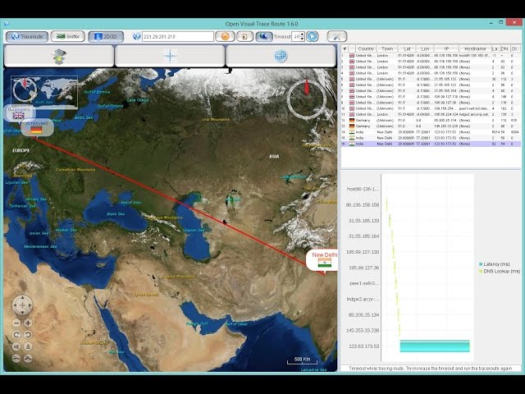Click the DNS Lookup (ms) legend entry
The width and height of the screenshot is (525, 394).
point(500,271)
